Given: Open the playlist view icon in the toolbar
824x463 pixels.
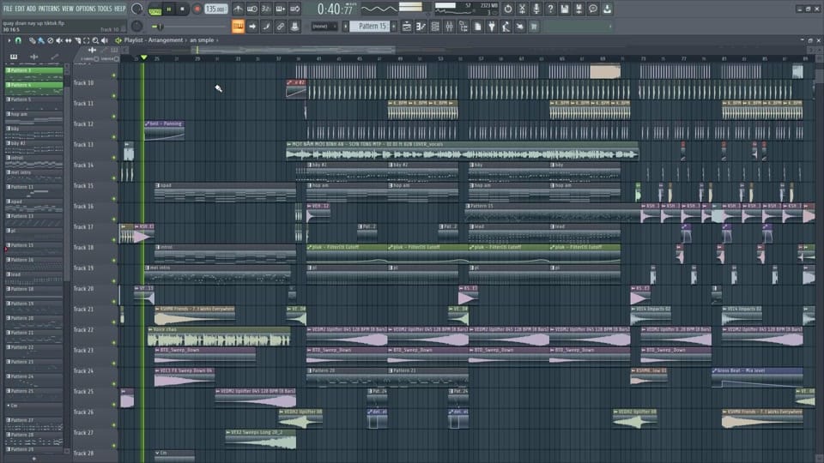Looking at the screenshot, I should click(407, 27).
